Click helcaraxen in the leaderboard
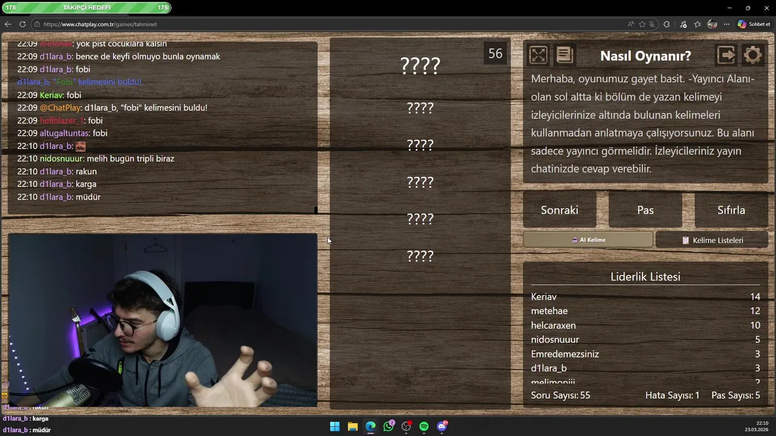Screen dimensions: 776x436 tap(554, 325)
